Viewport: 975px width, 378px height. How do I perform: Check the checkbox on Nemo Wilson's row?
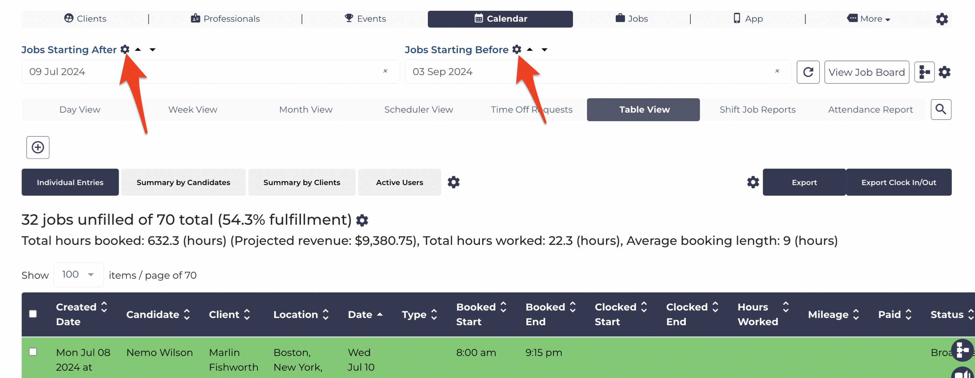coord(33,352)
